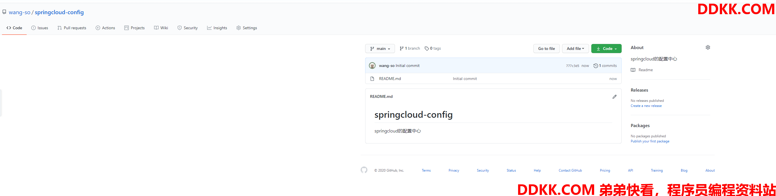The image size is (776, 196).
Task: Click the repository book icon beside wang-so
Action: click(4, 12)
